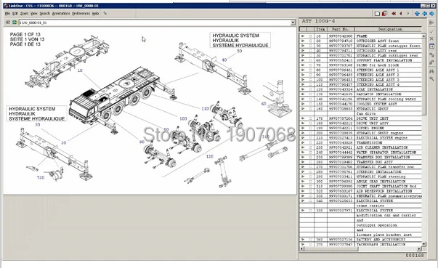Tick the checkbox for item 60 row
This screenshot has width=438, height=268.
(x=310, y=60)
